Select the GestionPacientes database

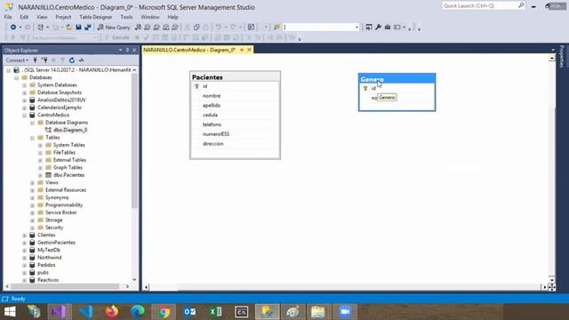56,243
